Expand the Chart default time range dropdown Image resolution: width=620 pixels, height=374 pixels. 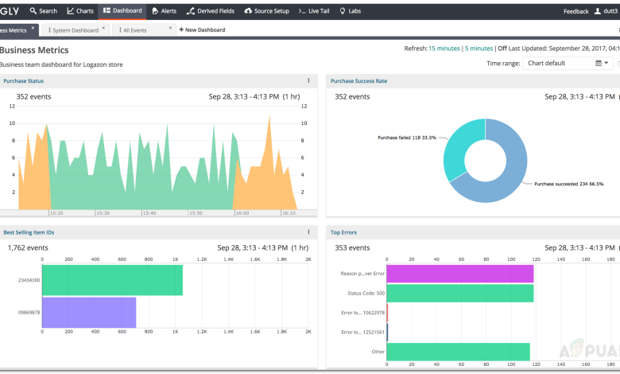click(568, 64)
